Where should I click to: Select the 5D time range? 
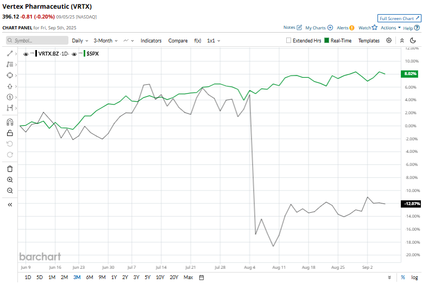[x=40, y=277]
